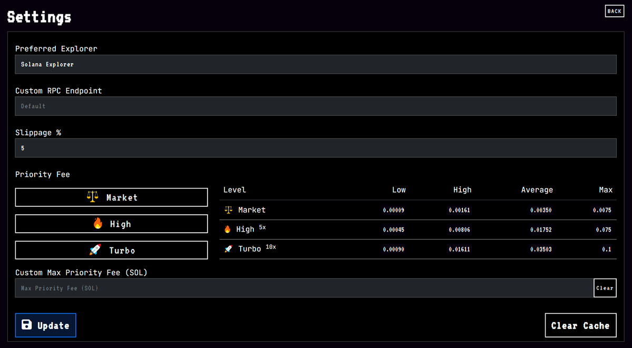The height and width of the screenshot is (348, 632).
Task: Click the Average column header
Action: (x=537, y=190)
